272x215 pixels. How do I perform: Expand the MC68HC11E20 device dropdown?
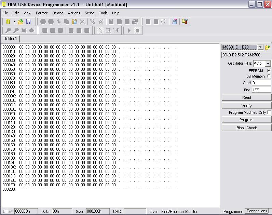pos(260,47)
